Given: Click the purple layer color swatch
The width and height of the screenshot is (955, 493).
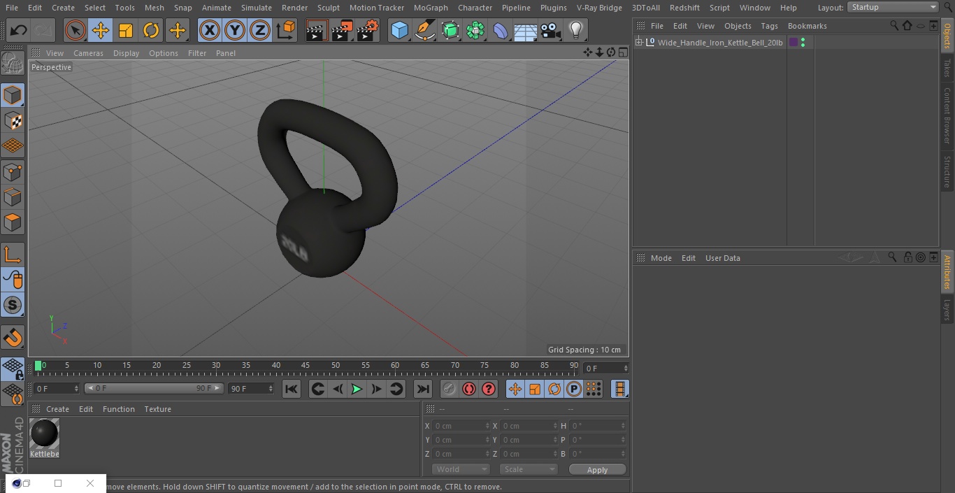Looking at the screenshot, I should click(794, 43).
